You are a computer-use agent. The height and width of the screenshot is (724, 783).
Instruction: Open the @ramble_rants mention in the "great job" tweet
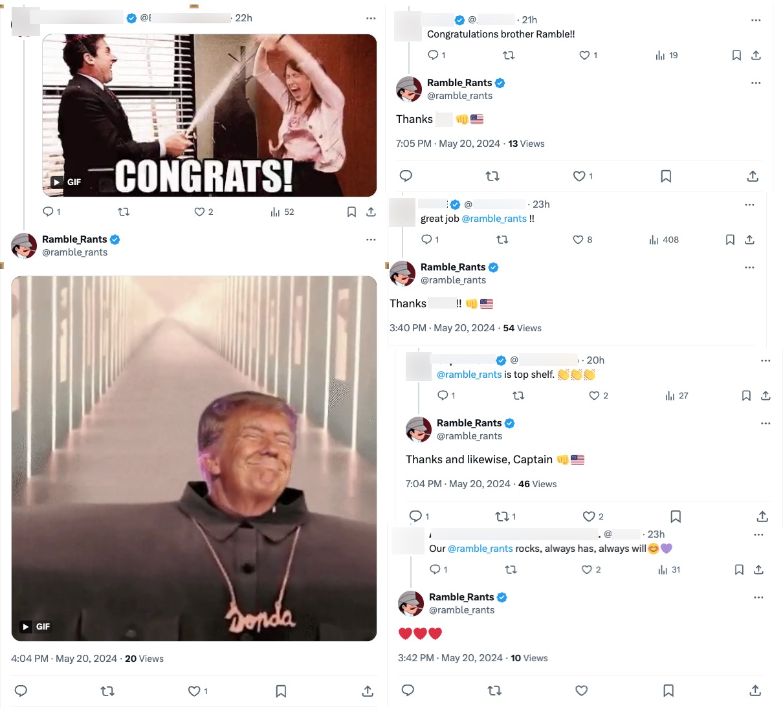494,219
